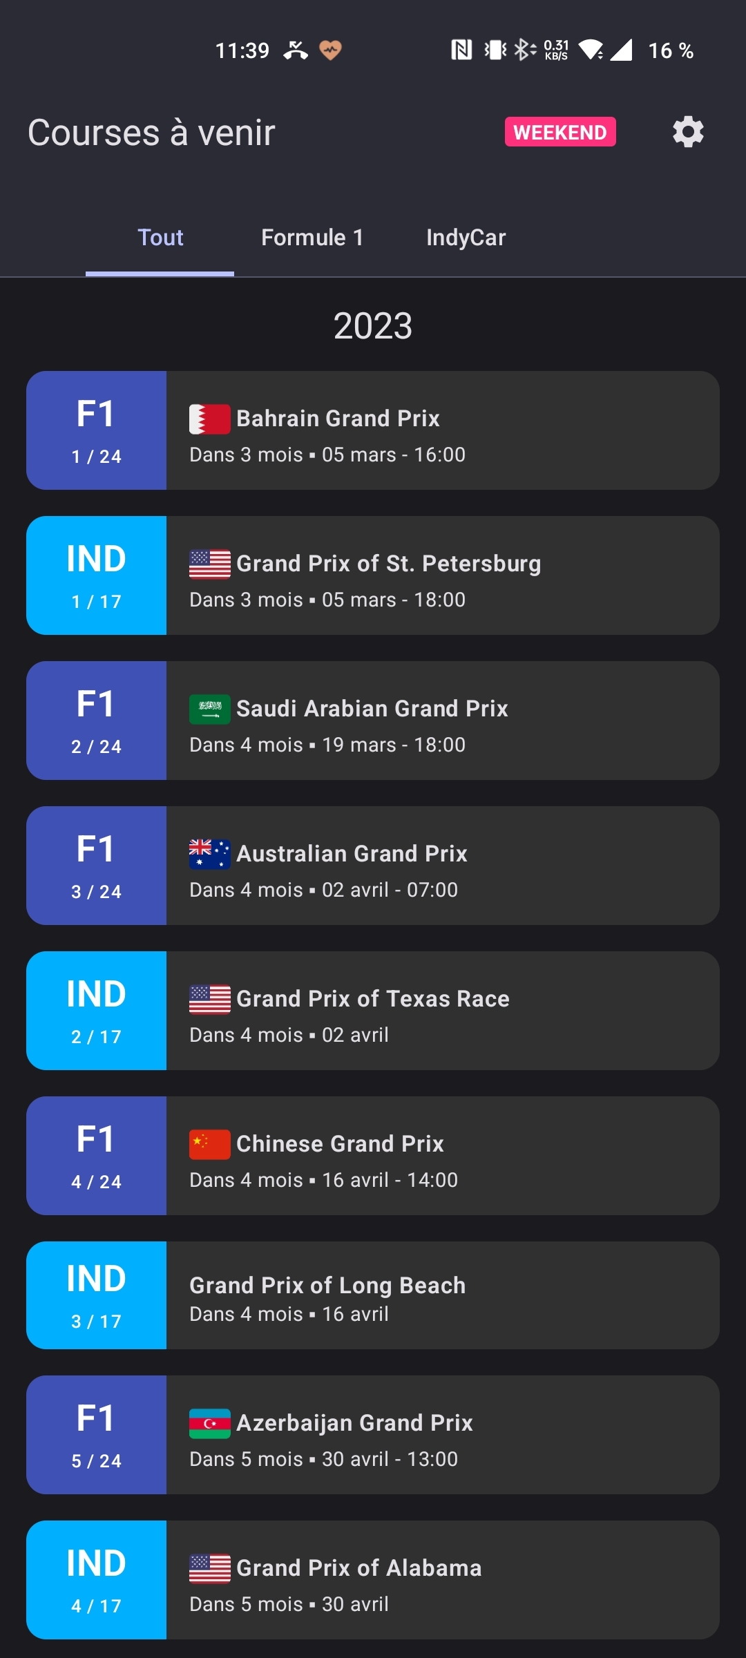Open the Grand Prix of Alabama card
Viewport: 746px width, 1658px height.
click(442, 1581)
